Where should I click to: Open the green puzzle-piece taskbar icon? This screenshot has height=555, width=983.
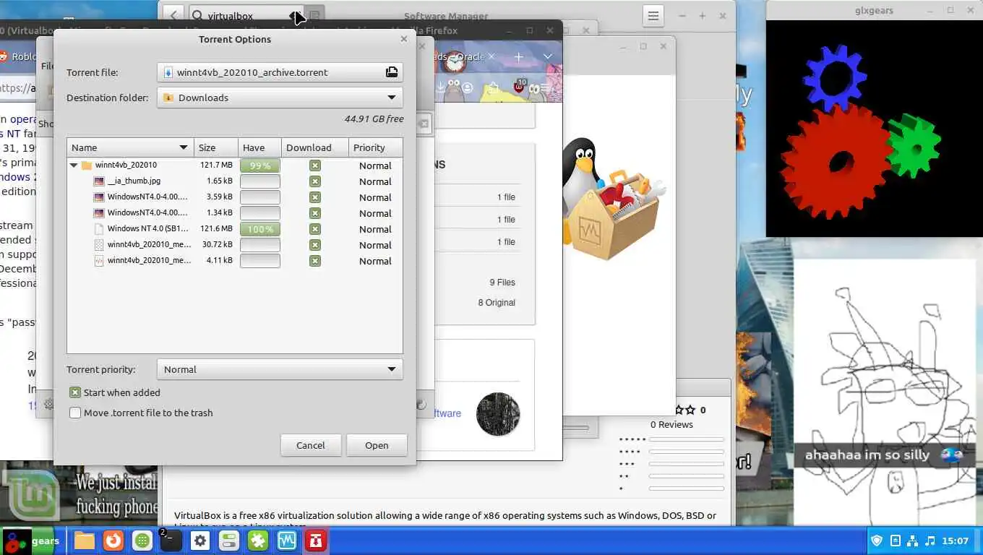point(258,541)
